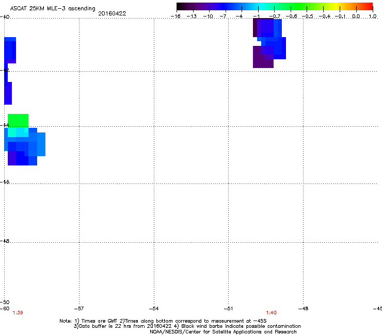Click the bright green section of the color bar
The image size is (382, 335).
point(298,7)
